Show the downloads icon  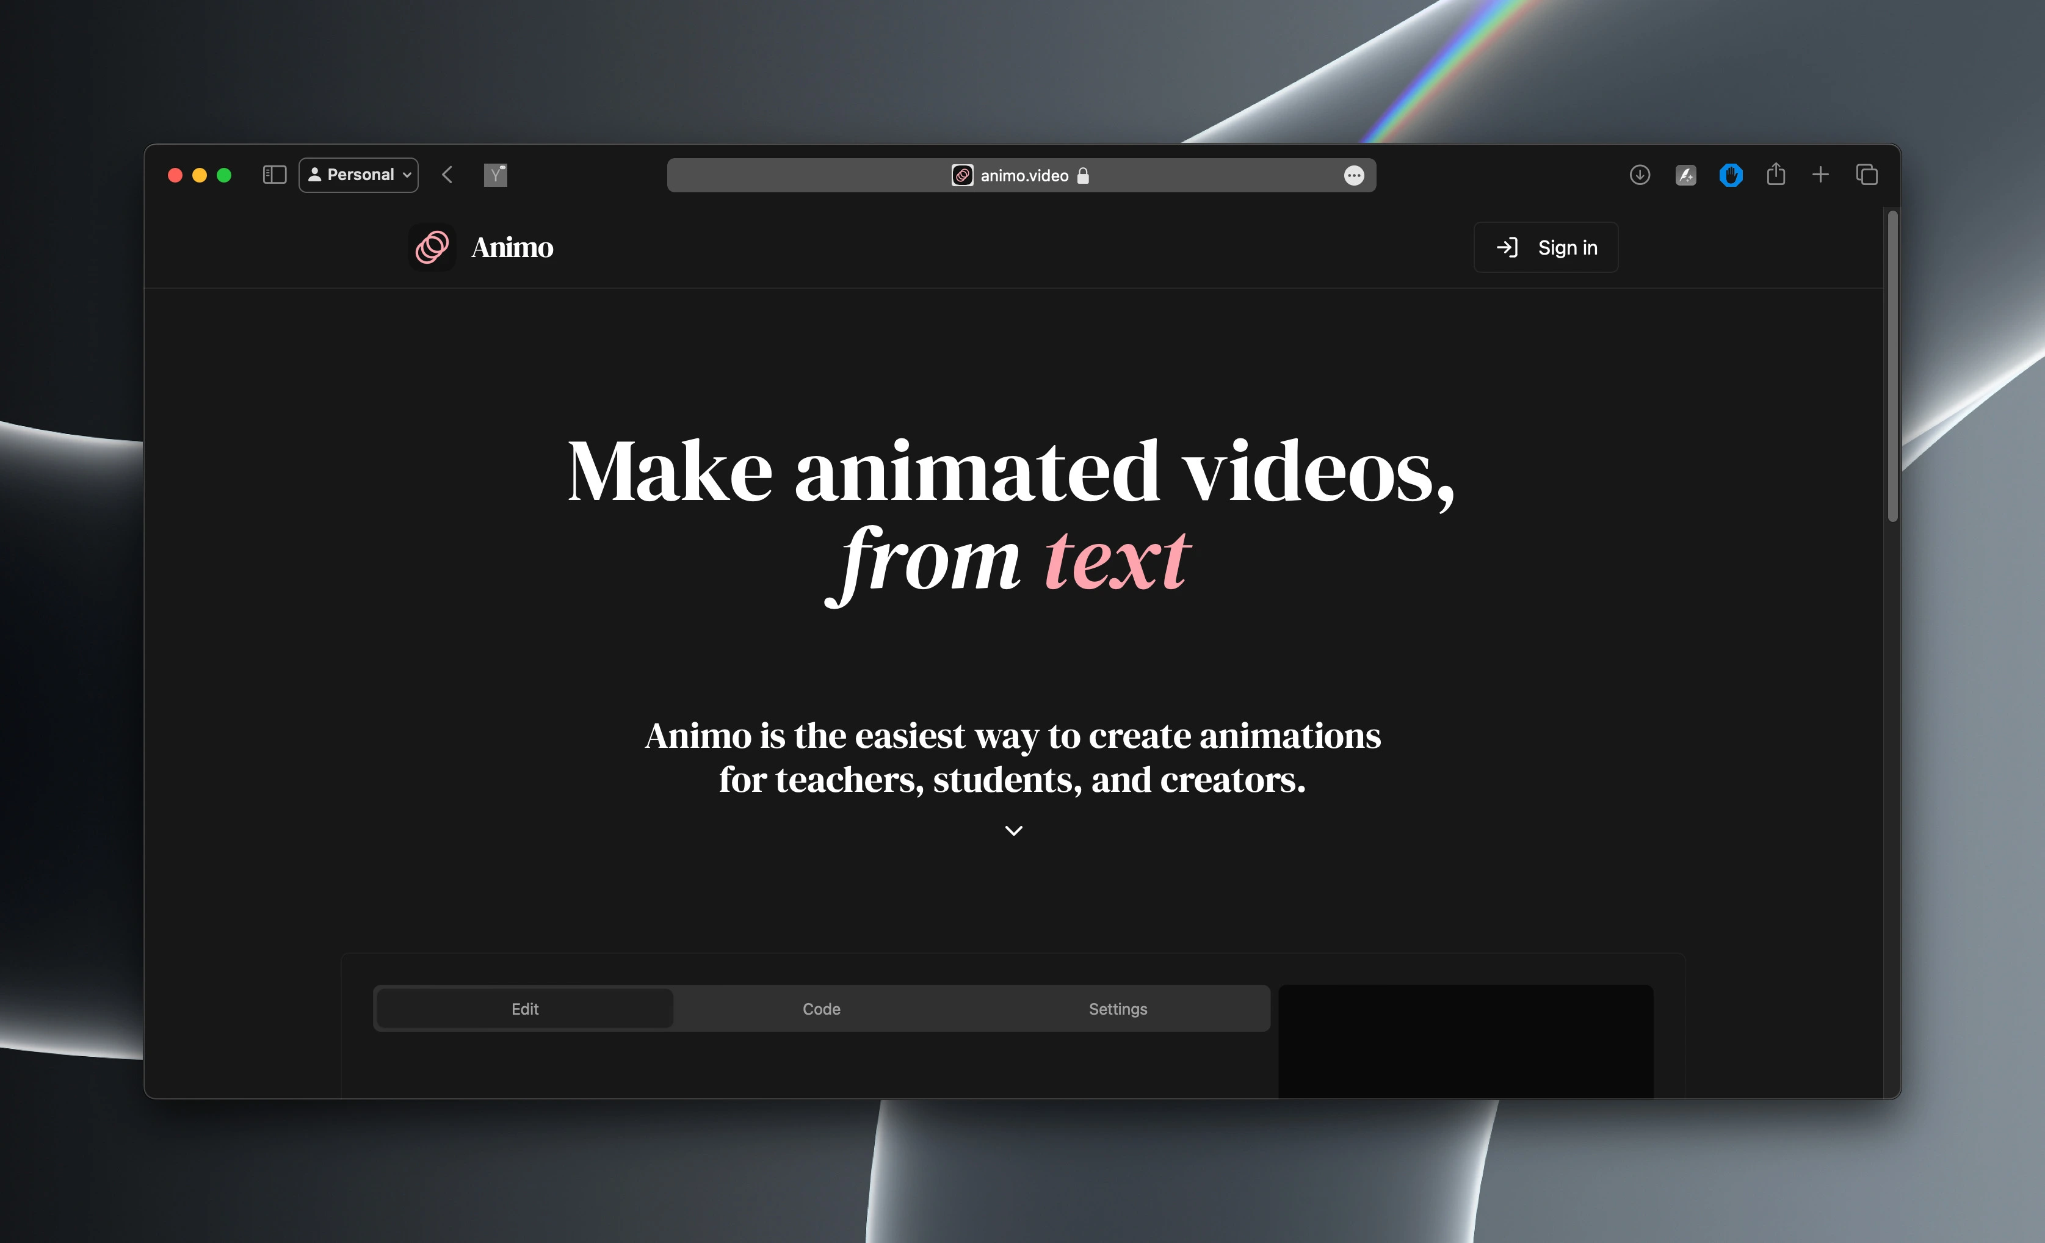1639,175
